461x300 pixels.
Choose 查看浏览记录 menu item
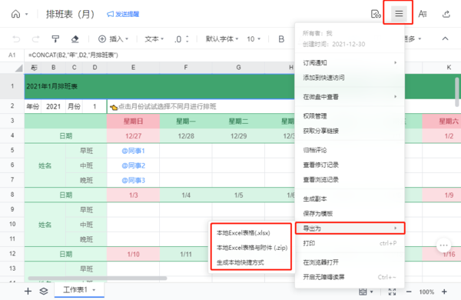(350, 179)
